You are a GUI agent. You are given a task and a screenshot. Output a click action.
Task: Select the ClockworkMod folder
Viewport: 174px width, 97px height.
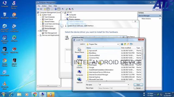click(x=94, y=56)
